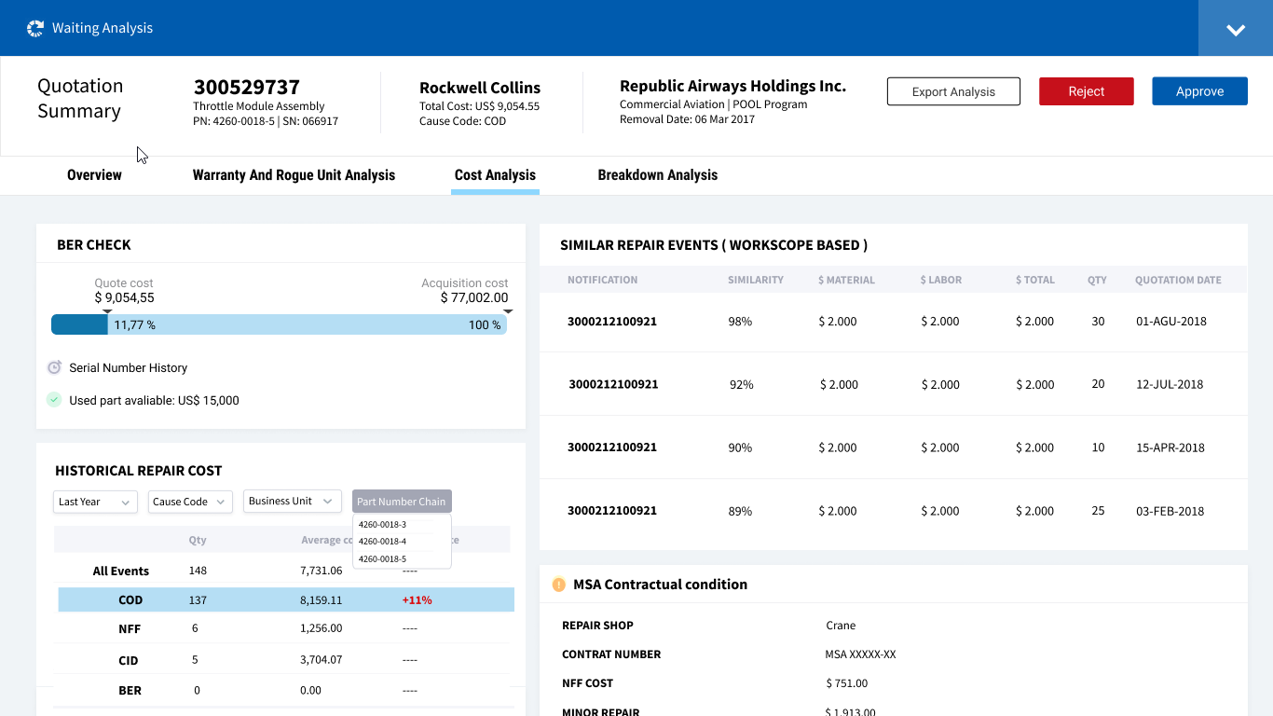Expand the header chevron dropdown
This screenshot has height=716, width=1273.
(1236, 29)
